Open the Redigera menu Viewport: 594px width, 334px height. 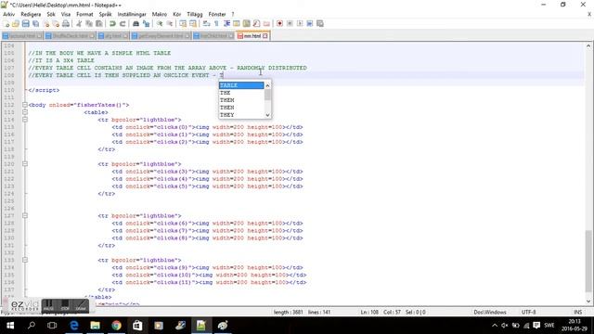point(31,14)
